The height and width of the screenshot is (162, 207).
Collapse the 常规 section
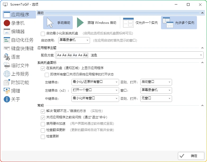coord(202,106)
